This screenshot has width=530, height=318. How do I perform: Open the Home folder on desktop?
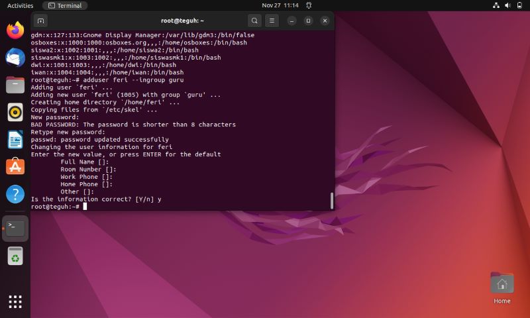(x=502, y=288)
